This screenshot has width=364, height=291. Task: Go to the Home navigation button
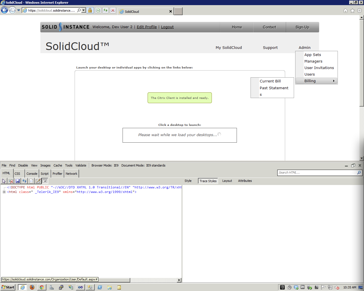(x=237, y=27)
